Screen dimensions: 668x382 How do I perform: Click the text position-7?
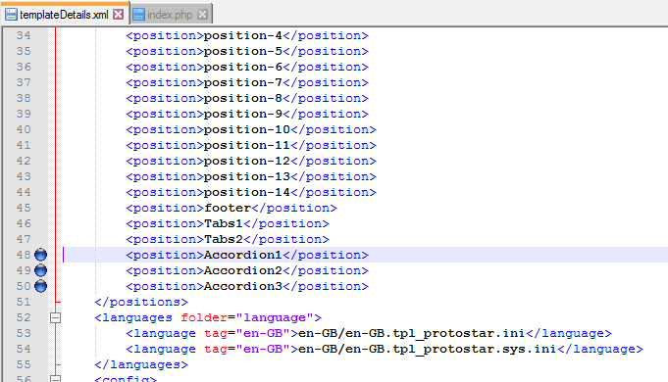coord(243,83)
